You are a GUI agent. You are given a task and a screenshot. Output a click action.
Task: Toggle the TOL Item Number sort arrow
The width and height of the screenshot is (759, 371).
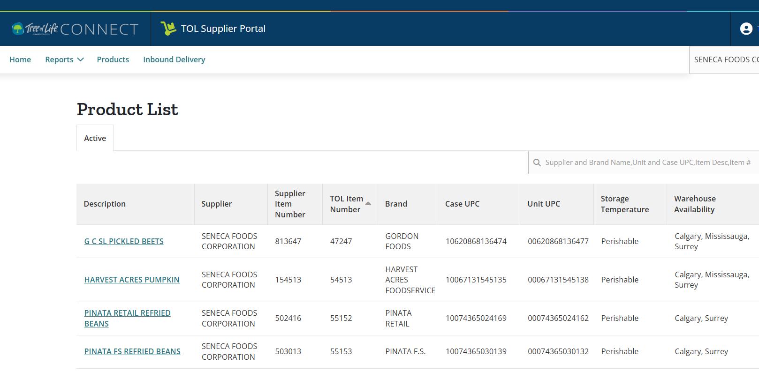(368, 204)
